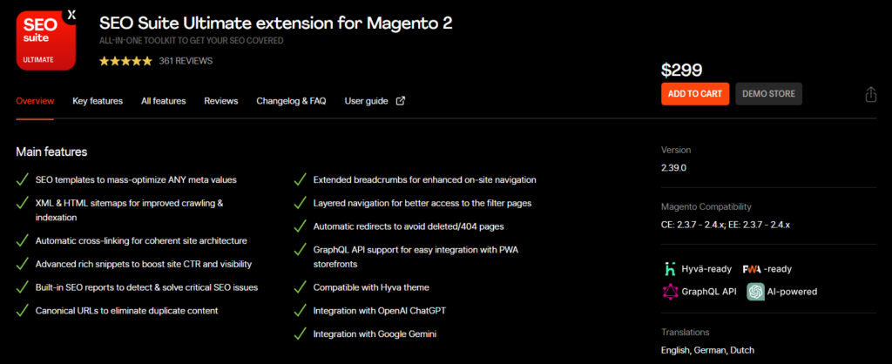Go to the All features tab

tap(164, 101)
